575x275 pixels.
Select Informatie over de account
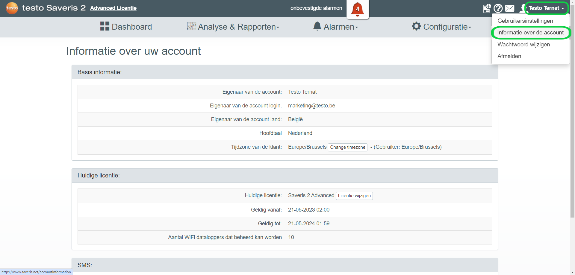pyautogui.click(x=530, y=32)
